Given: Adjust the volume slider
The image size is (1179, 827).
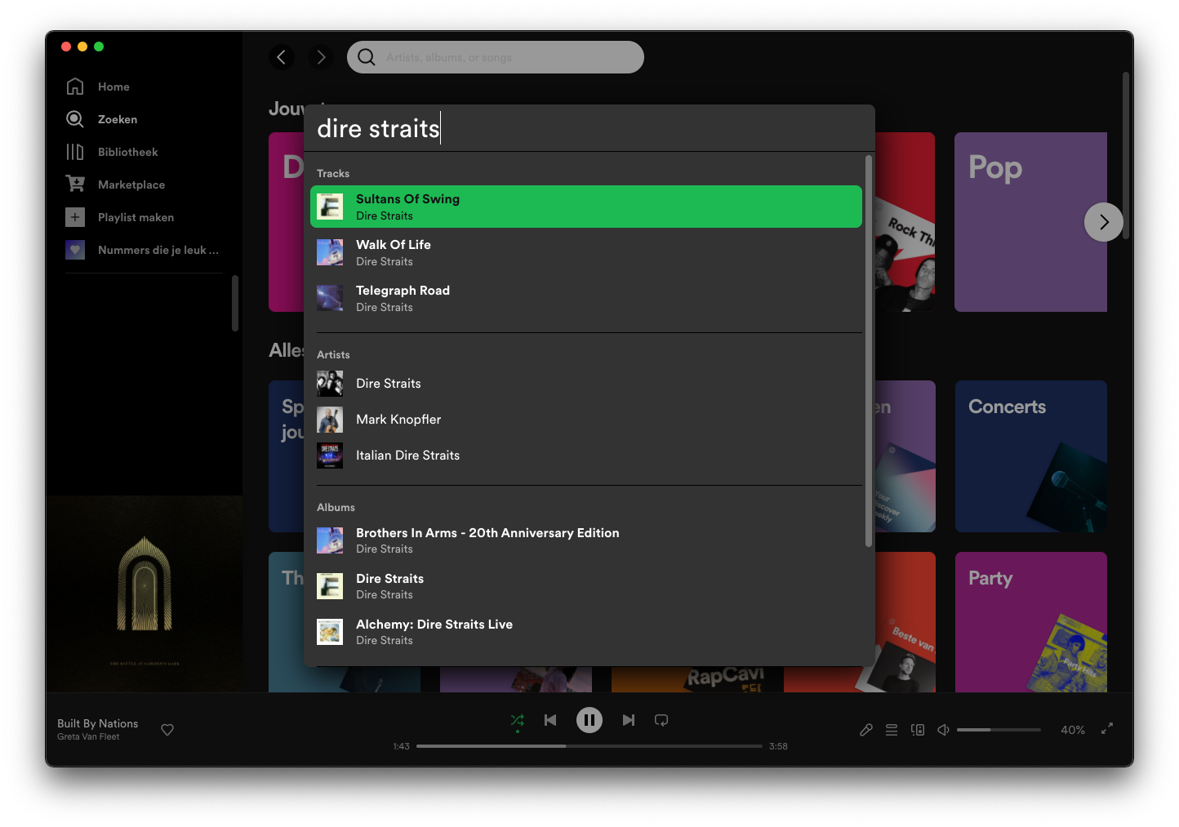Looking at the screenshot, I should coord(999,730).
